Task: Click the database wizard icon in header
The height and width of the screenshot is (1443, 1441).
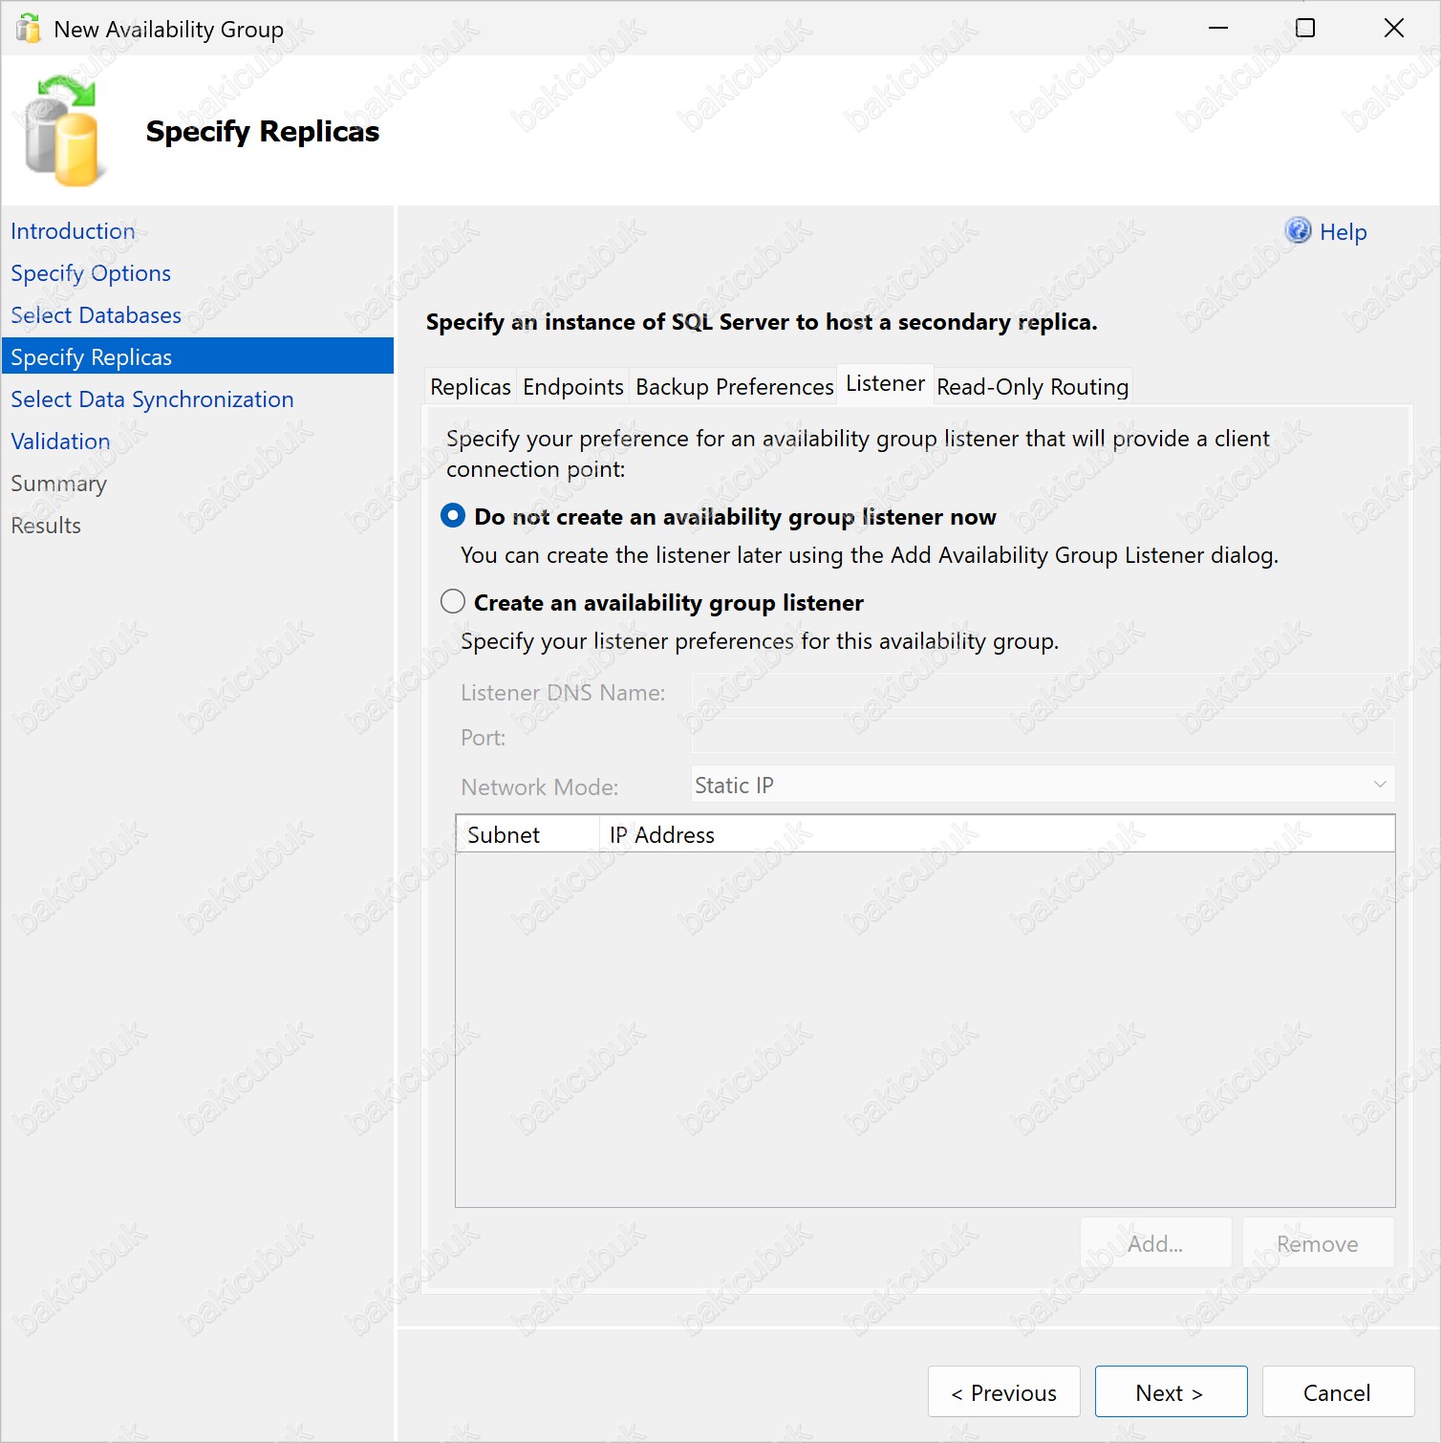Action: click(62, 132)
